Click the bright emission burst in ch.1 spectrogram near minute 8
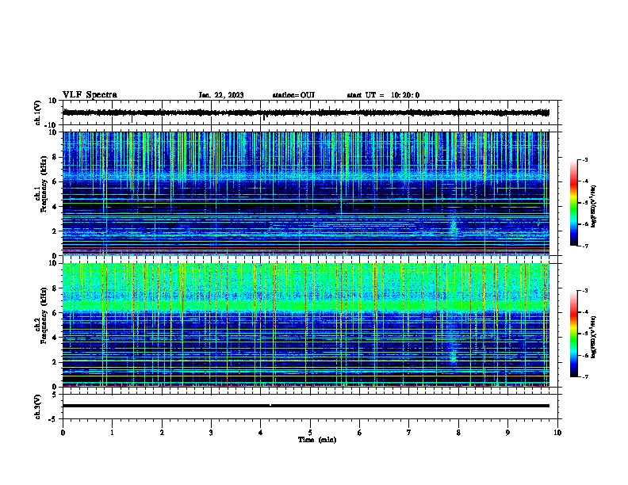The width and height of the screenshot is (628, 485). (454, 225)
